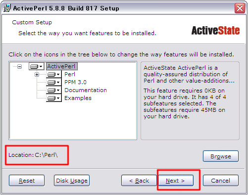Viewport: 248px width, 195px height.
Task: Open the dropdown arrow beside Examples
Action: point(58,98)
